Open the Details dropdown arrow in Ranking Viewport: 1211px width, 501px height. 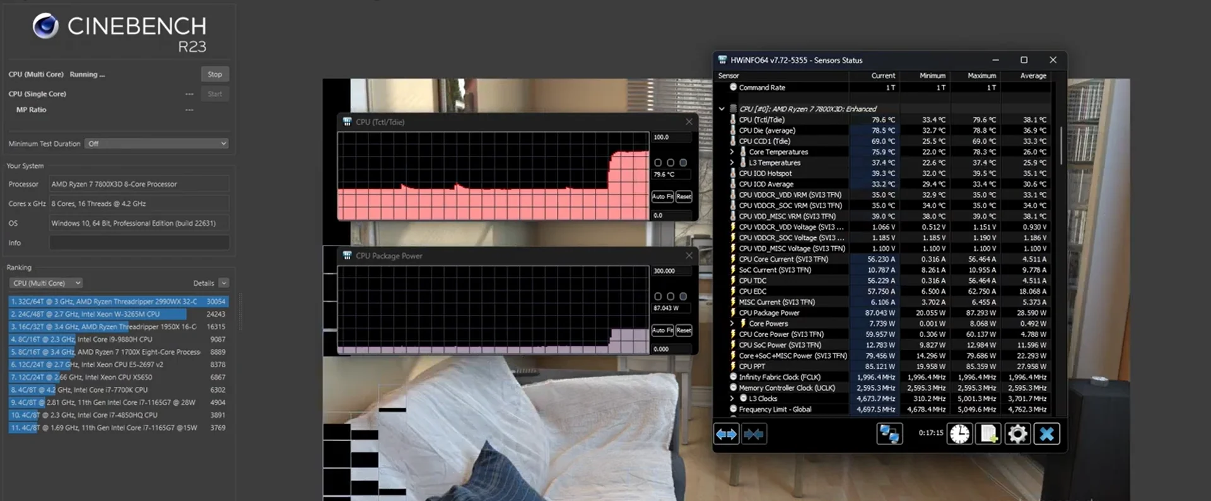pos(224,283)
